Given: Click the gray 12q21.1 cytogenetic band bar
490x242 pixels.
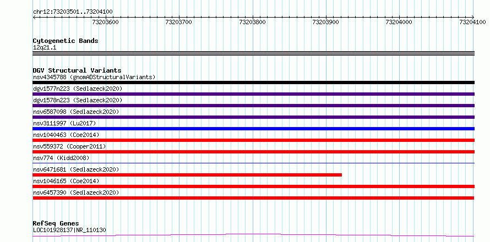Looking at the screenshot, I should 253,53.
